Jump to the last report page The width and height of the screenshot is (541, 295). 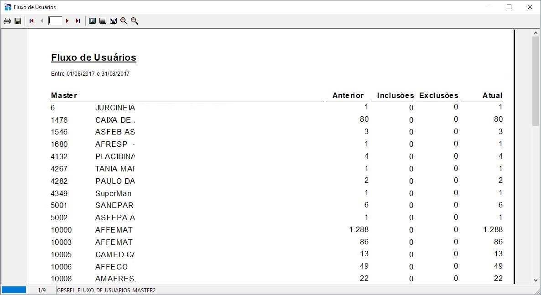(x=78, y=21)
